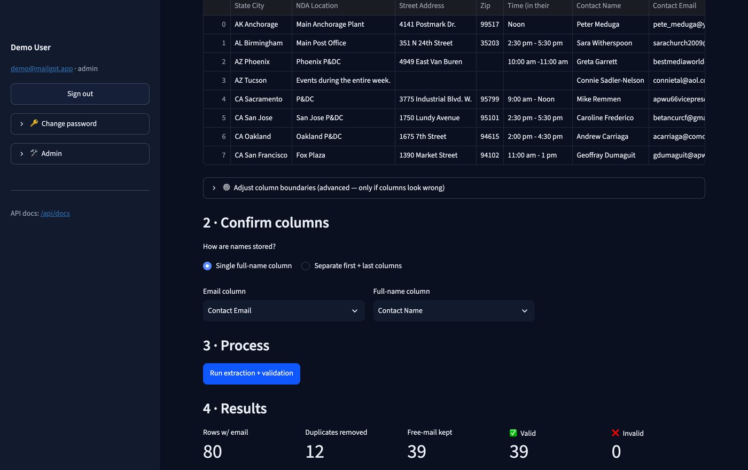Select the Oakland P&DC cell
The width and height of the screenshot is (748, 470).
tap(344, 137)
